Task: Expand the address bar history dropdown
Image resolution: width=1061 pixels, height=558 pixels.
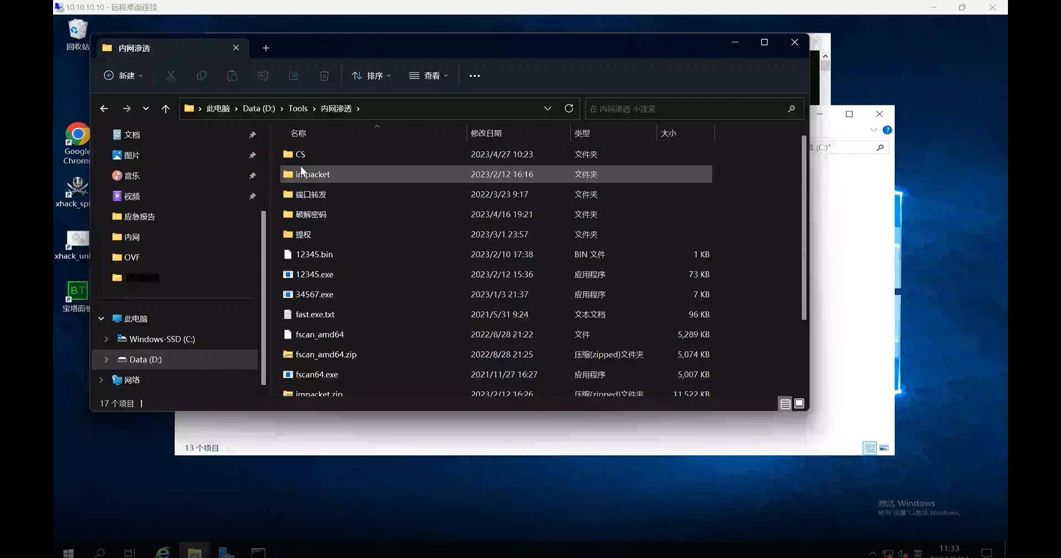Action: tap(547, 108)
